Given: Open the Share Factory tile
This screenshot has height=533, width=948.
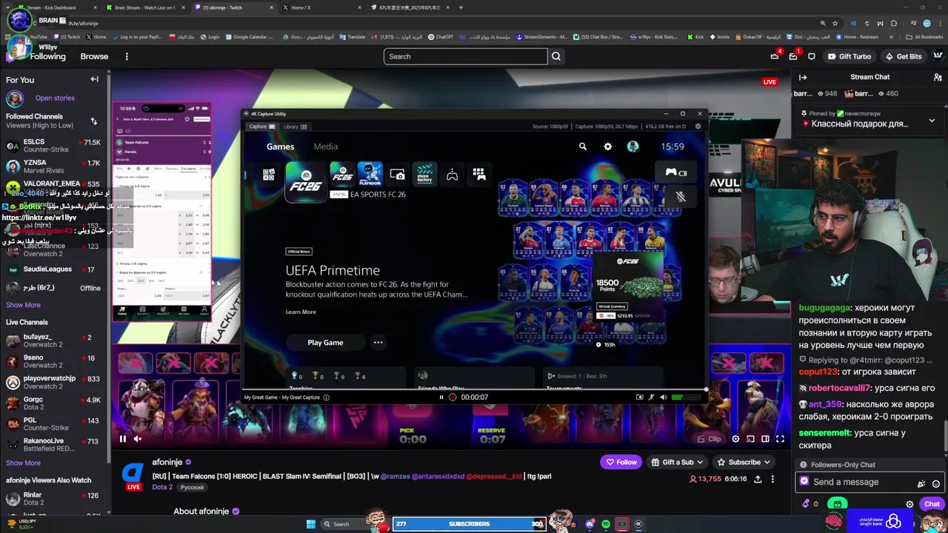Looking at the screenshot, I should point(425,175).
